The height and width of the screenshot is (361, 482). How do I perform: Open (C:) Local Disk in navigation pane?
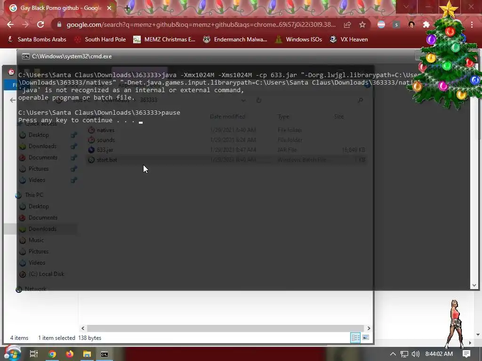tap(46, 274)
